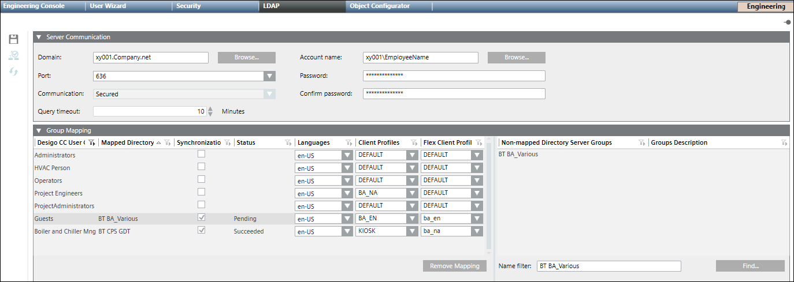Screen dimensions: 794x282
Task: Click the synchronize arrows icon in left toolbar
Action: tap(13, 72)
